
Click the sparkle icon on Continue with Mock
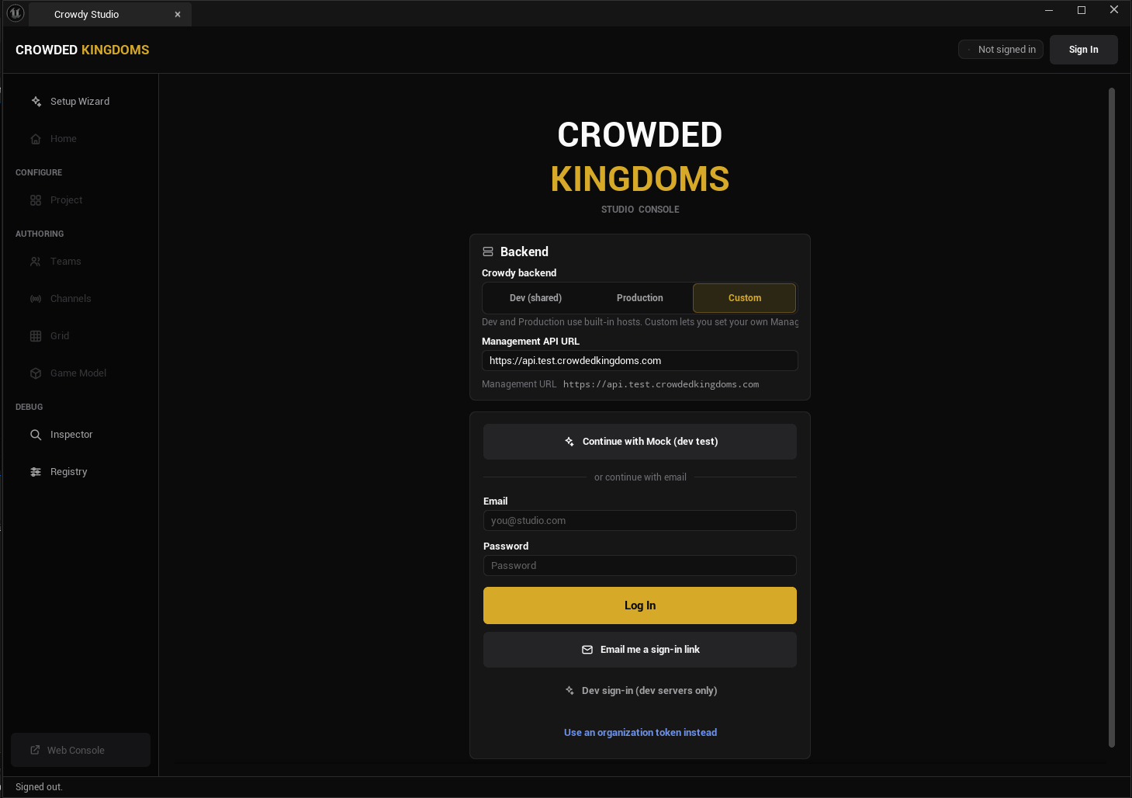(569, 442)
